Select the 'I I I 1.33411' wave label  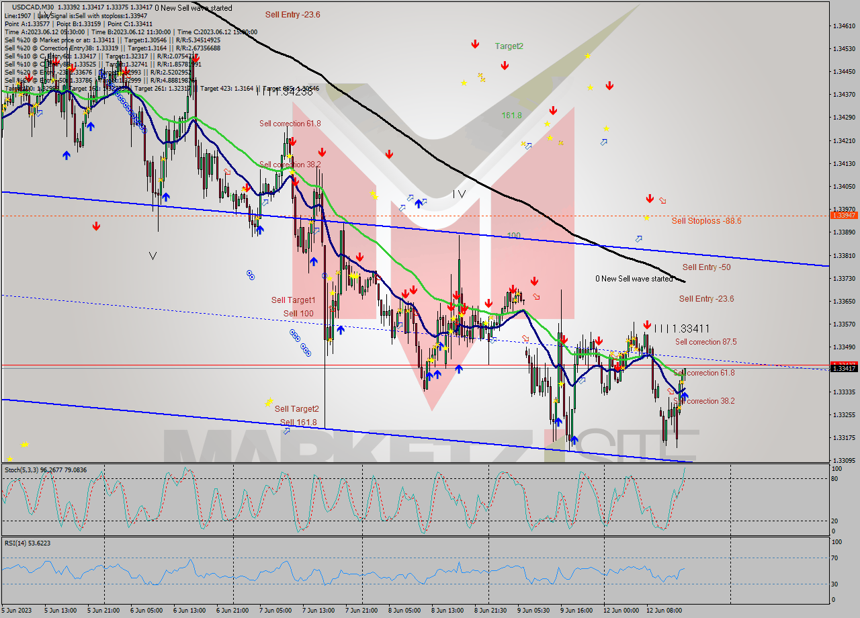coord(682,328)
